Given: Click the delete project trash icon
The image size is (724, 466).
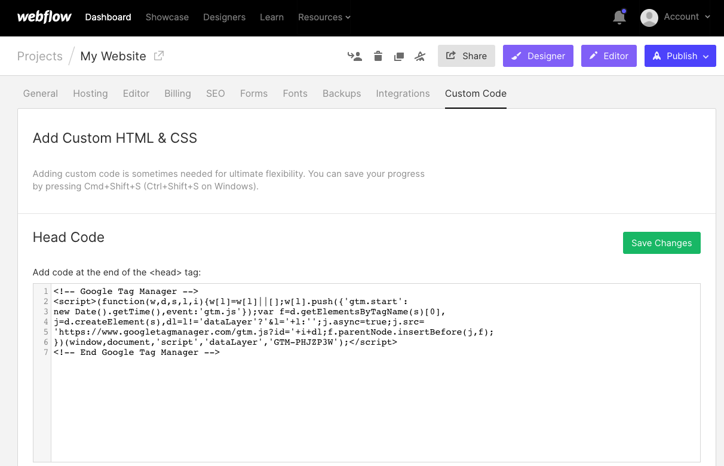Looking at the screenshot, I should pos(378,56).
